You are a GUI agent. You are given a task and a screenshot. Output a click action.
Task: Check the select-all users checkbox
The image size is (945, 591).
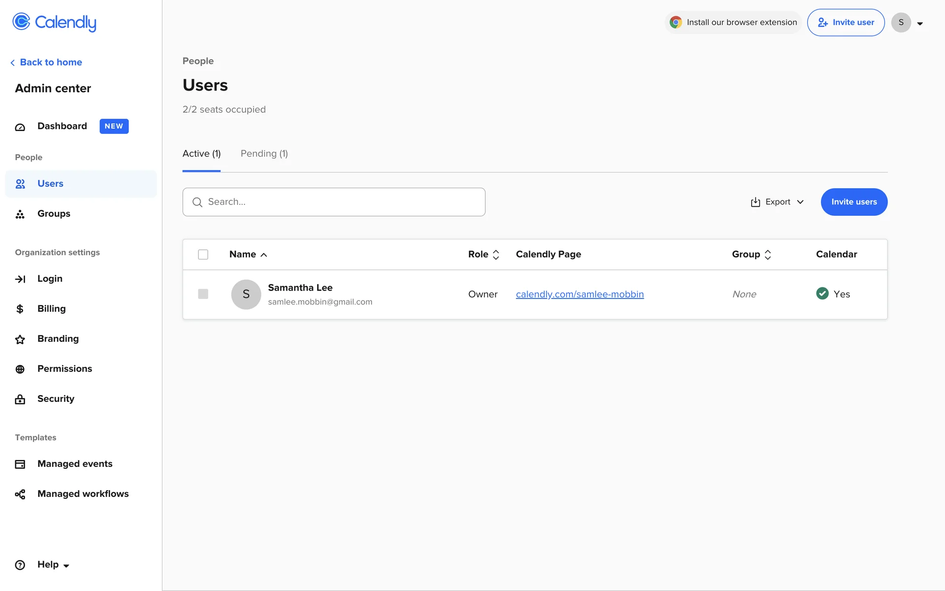click(203, 255)
